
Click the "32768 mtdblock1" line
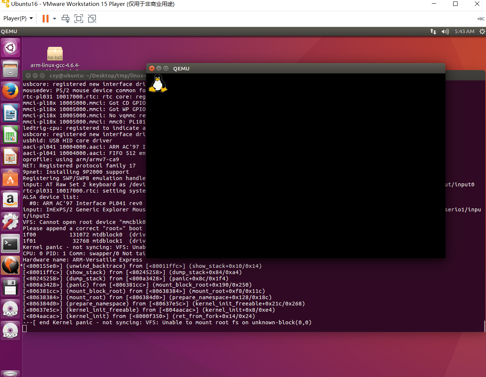click(x=84, y=241)
